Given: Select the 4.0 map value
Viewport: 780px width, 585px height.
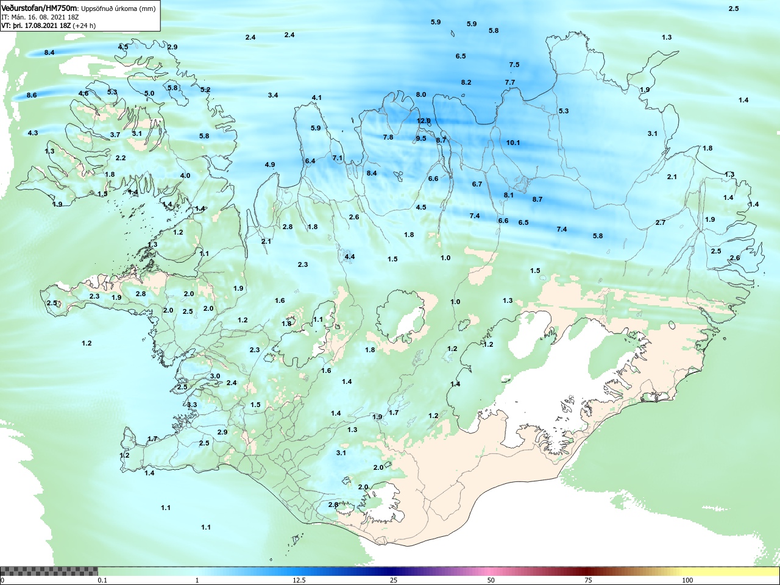Looking at the screenshot, I should pos(185,175).
